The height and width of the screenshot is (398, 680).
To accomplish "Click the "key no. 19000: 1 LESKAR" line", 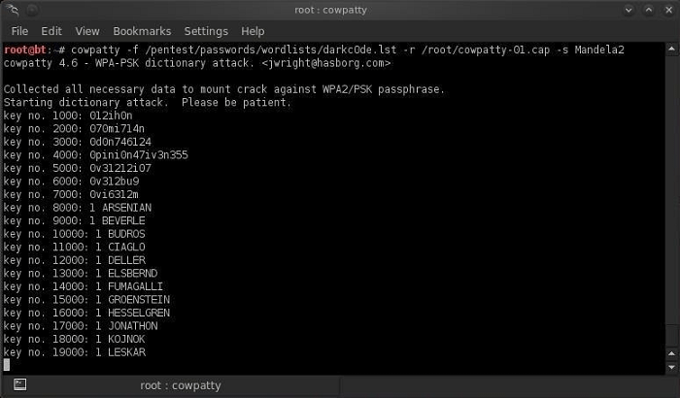I will click(x=75, y=352).
